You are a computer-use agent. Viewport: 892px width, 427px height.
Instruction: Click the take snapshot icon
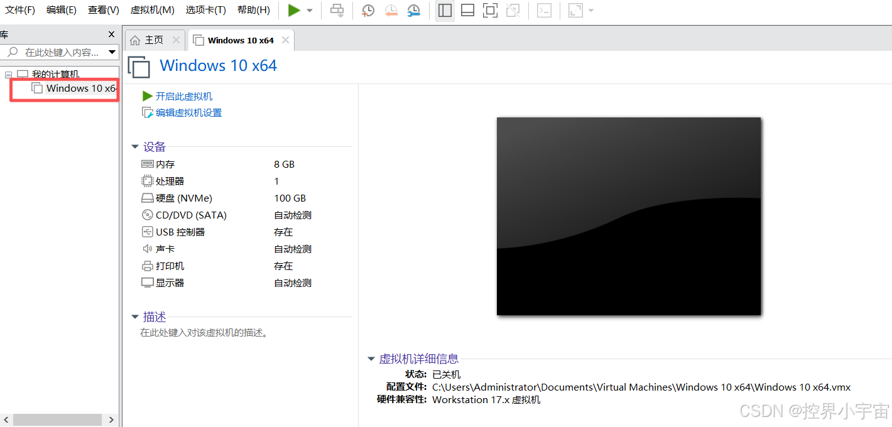(x=368, y=11)
